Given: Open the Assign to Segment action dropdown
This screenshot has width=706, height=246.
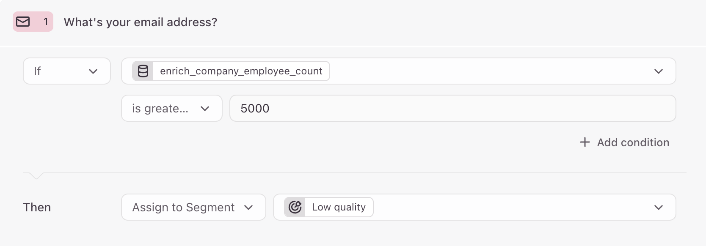Looking at the screenshot, I should tap(193, 207).
